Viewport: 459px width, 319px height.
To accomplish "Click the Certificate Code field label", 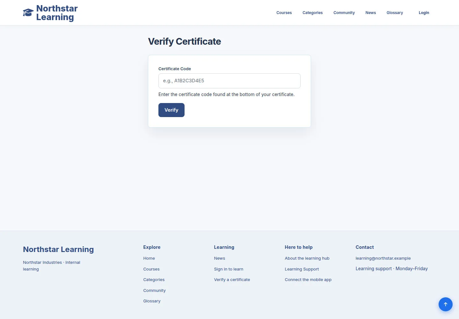I will (175, 69).
